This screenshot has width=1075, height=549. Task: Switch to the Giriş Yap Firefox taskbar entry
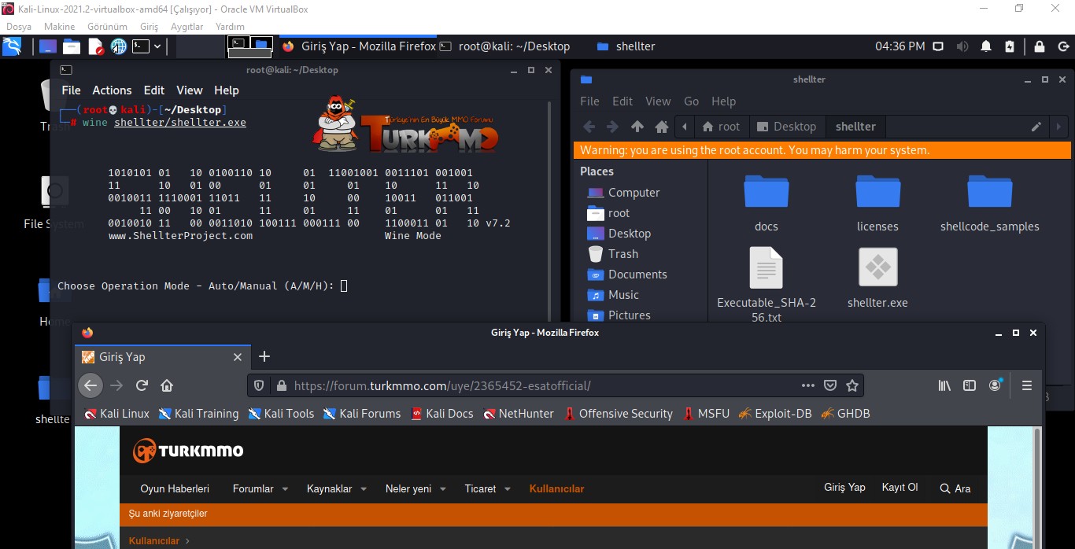click(359, 46)
